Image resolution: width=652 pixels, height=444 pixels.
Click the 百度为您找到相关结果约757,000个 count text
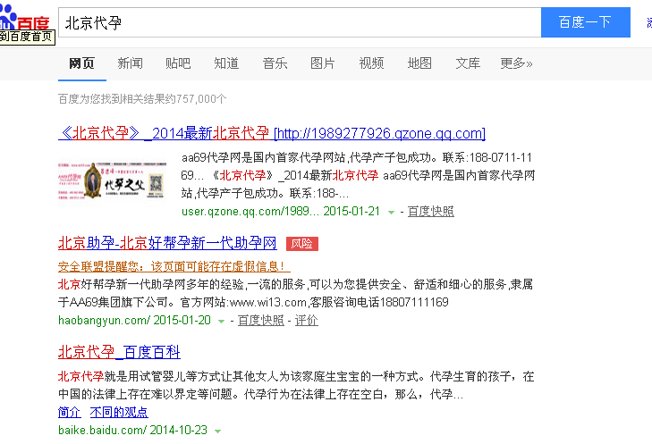pos(142,99)
